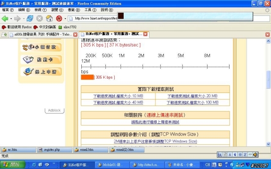Click the CH language indicator

click(x=207, y=165)
